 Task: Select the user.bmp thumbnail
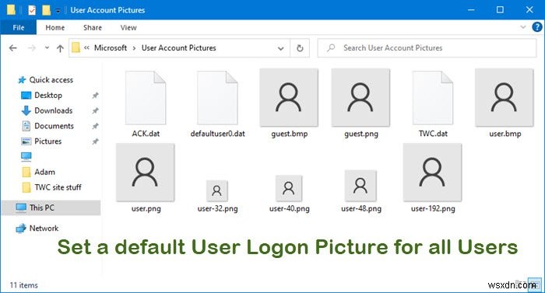click(x=504, y=98)
